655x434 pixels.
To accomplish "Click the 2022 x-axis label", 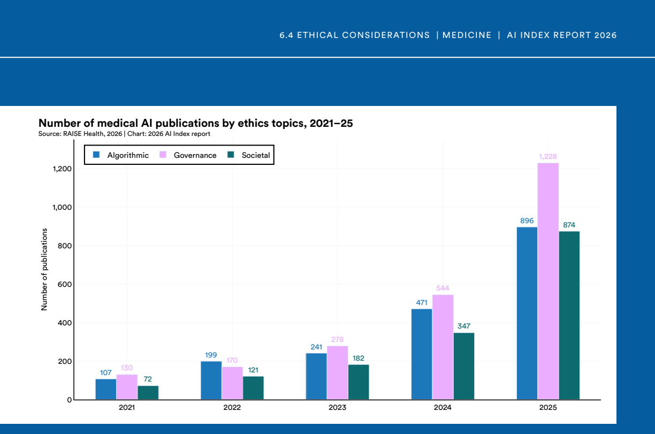I will [232, 408].
